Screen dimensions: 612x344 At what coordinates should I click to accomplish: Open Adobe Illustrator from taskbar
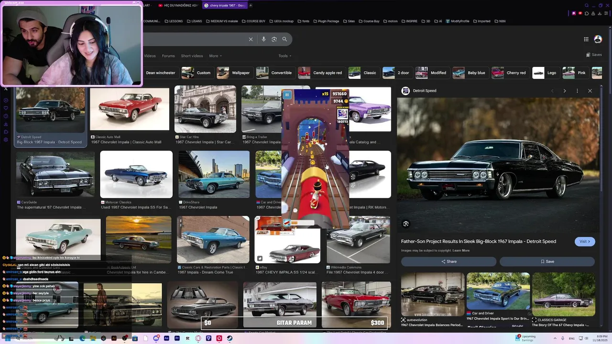click(x=114, y=338)
